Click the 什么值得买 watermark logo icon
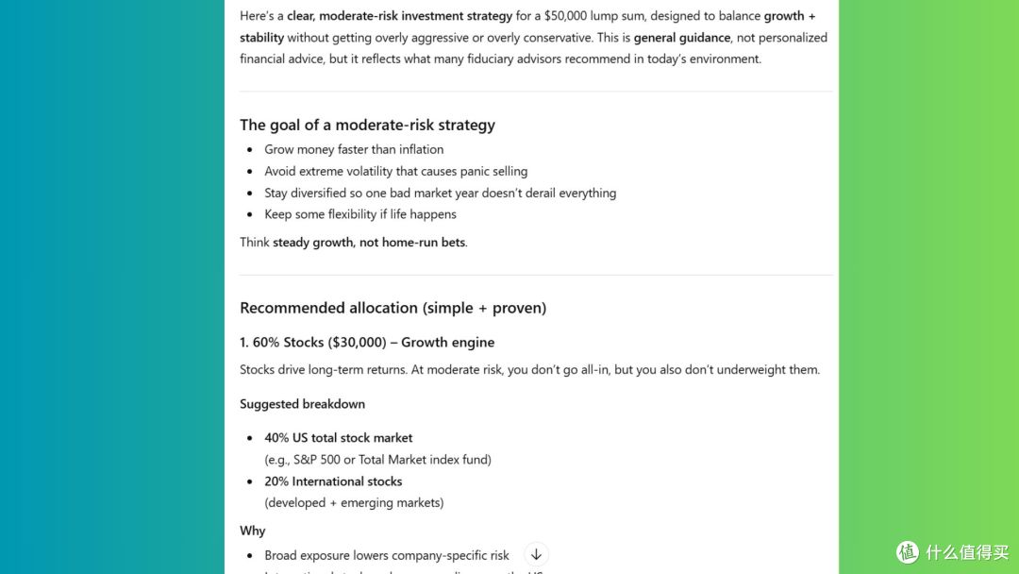 coord(908,552)
